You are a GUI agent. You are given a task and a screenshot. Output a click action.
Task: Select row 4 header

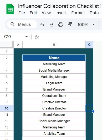pyautogui.click(x=7, y=71)
